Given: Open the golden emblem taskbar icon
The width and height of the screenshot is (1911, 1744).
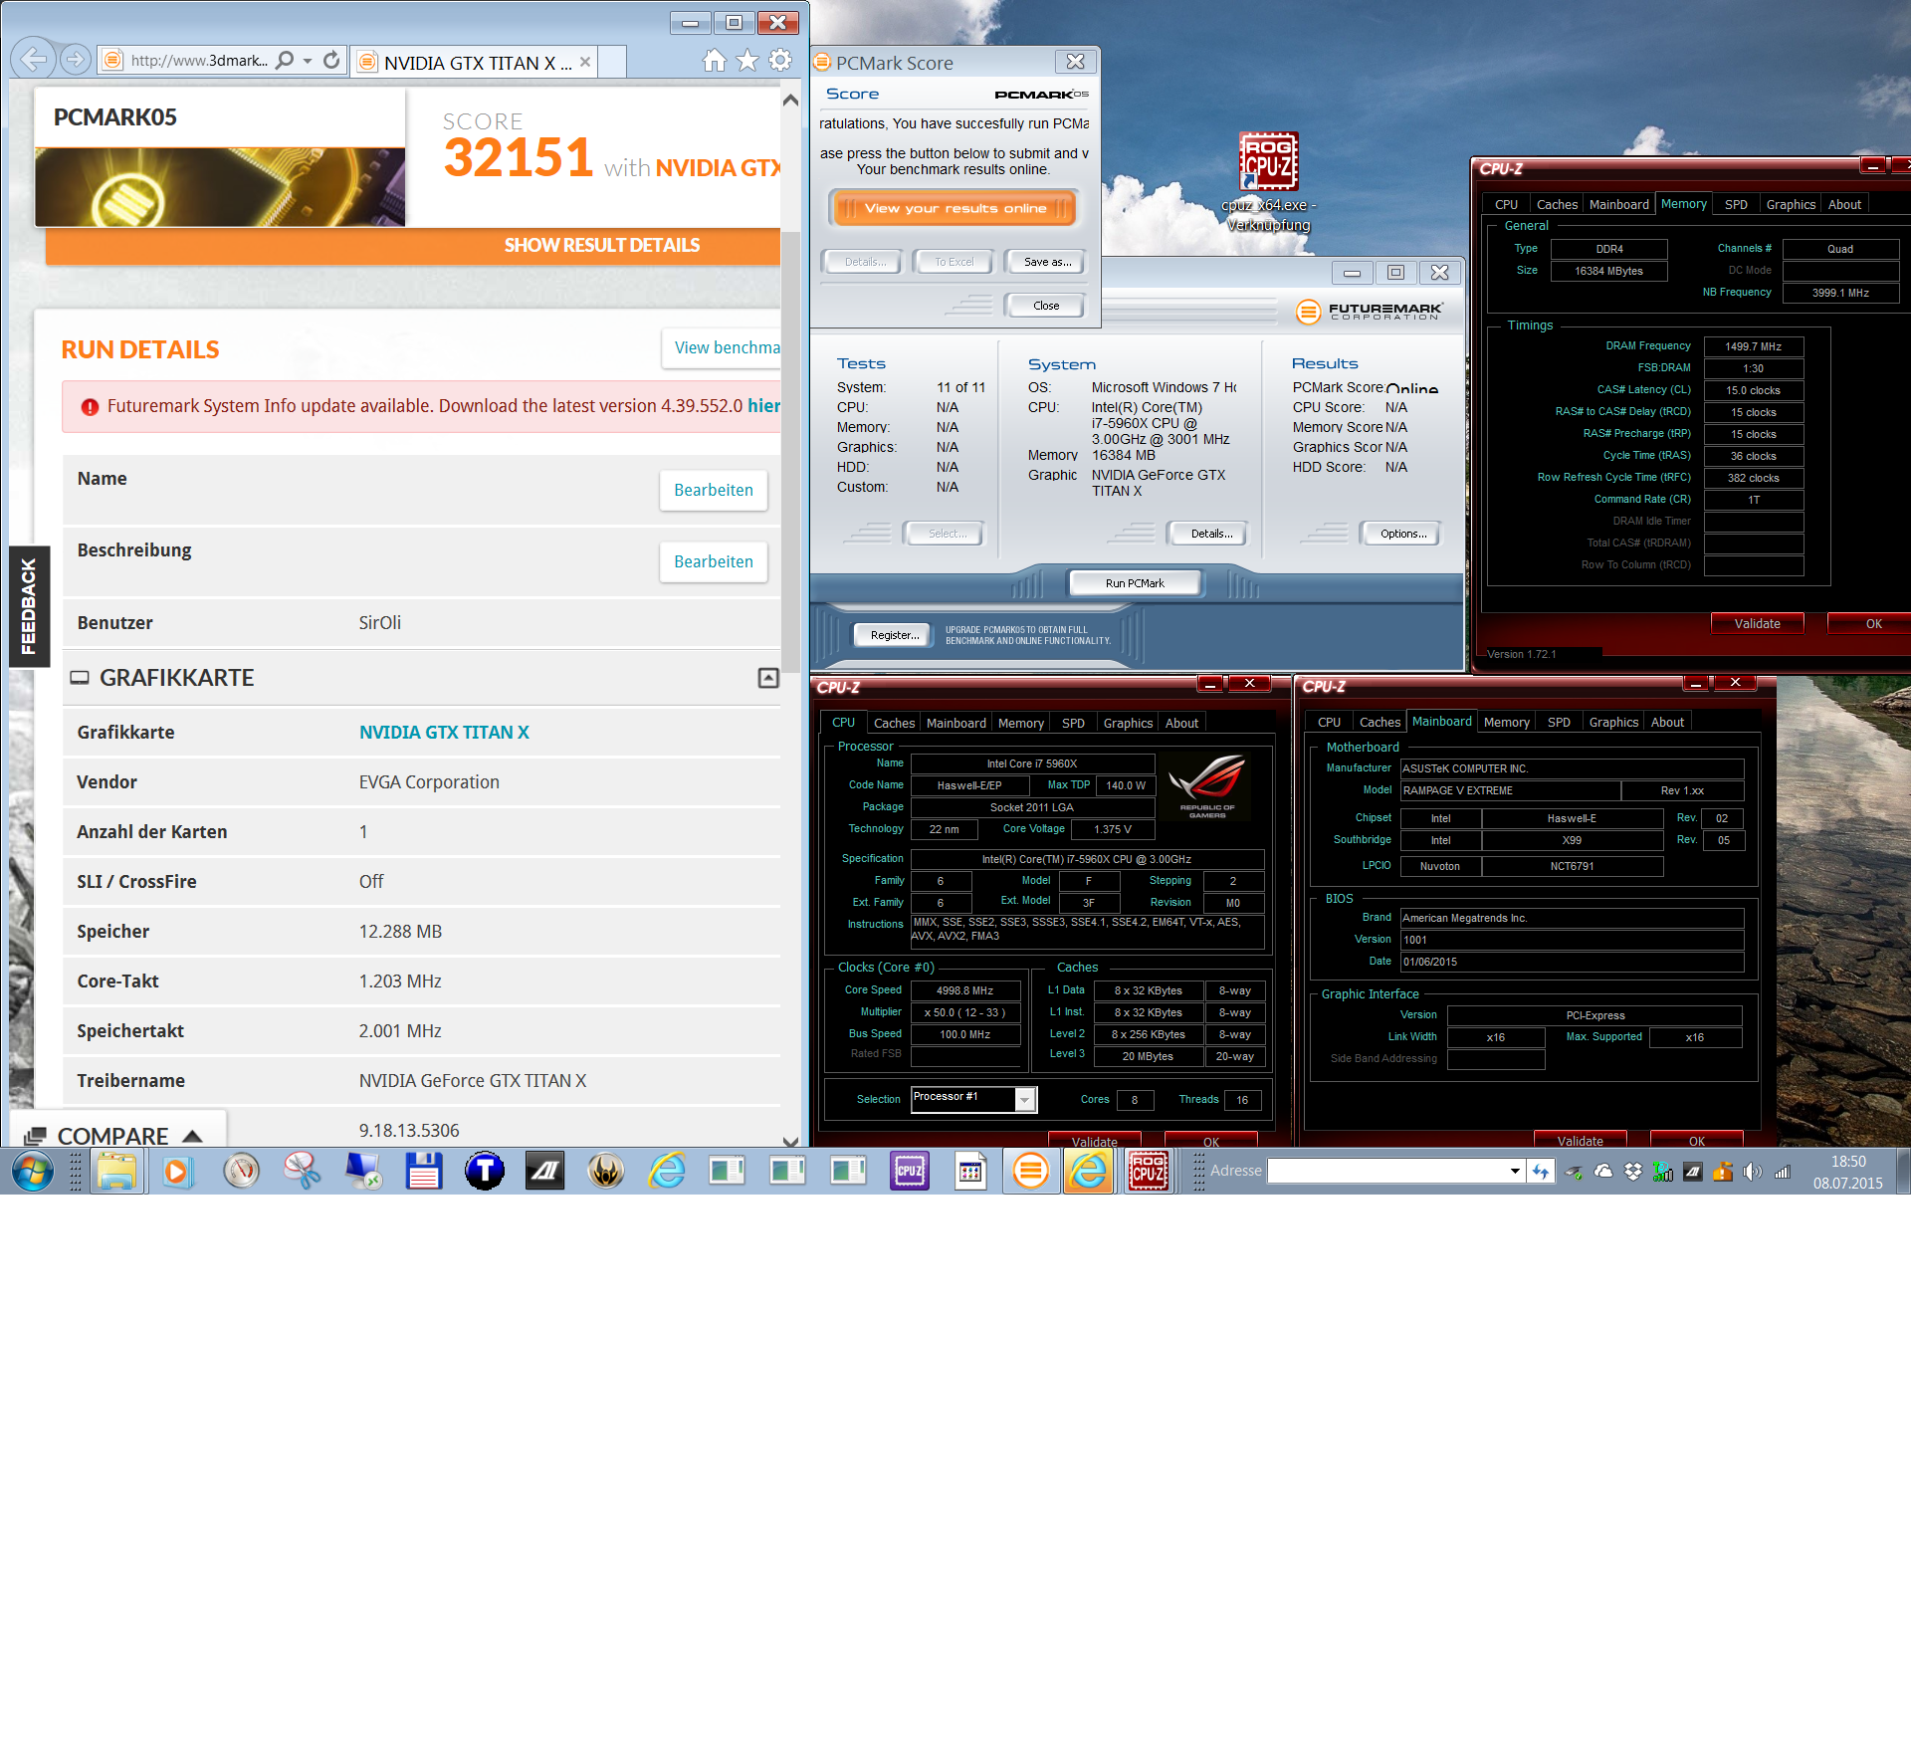Looking at the screenshot, I should pyautogui.click(x=605, y=1171).
